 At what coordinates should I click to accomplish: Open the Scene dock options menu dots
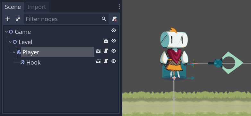pos(119,7)
